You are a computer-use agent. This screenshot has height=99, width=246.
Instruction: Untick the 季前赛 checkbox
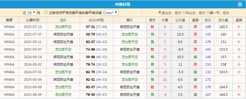pyautogui.click(x=77, y=12)
